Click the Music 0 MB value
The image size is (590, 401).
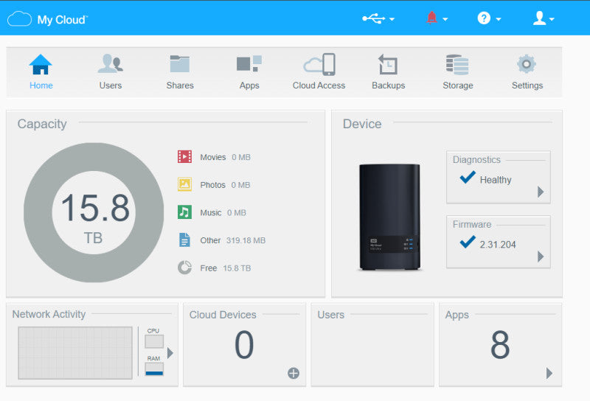pos(236,213)
